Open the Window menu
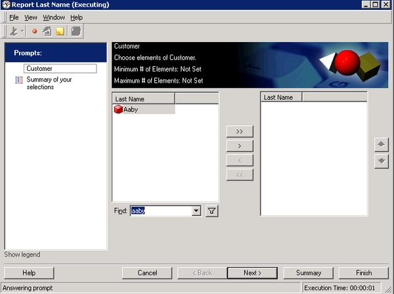Image resolution: width=394 pixels, height=294 pixels. point(54,18)
